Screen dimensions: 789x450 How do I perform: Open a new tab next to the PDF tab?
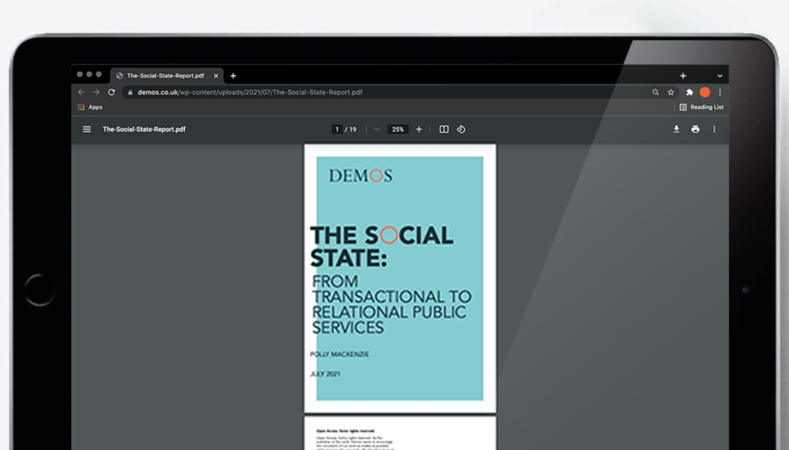[x=233, y=76]
